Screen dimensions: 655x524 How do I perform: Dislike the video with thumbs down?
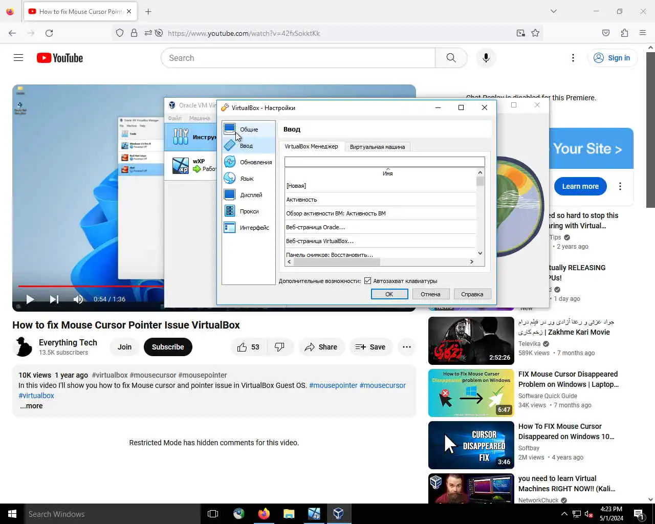point(280,347)
